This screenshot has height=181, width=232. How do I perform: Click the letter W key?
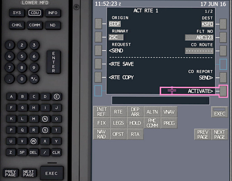33,141
